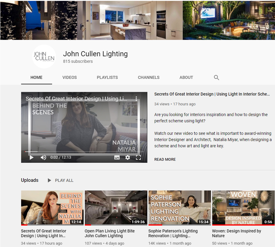Open the Open Plan Living kitchen thumbnail
This screenshot has height=247, width=275.
tap(116, 208)
